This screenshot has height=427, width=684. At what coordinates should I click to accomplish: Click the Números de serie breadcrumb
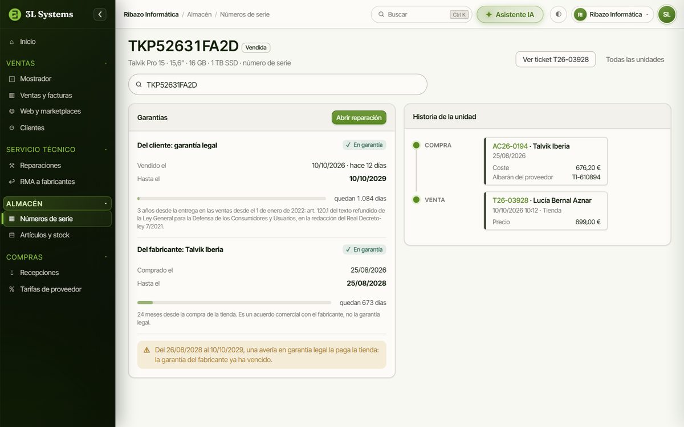coord(245,14)
